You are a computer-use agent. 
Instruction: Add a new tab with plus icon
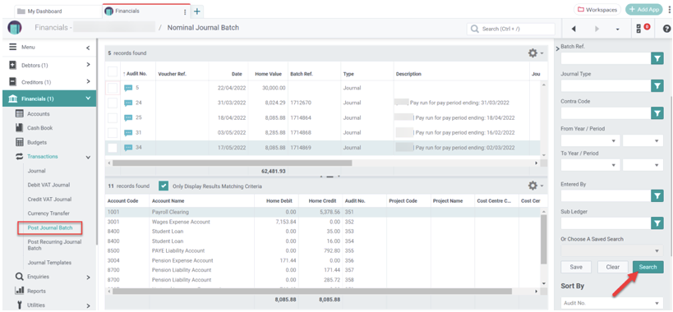click(x=197, y=11)
